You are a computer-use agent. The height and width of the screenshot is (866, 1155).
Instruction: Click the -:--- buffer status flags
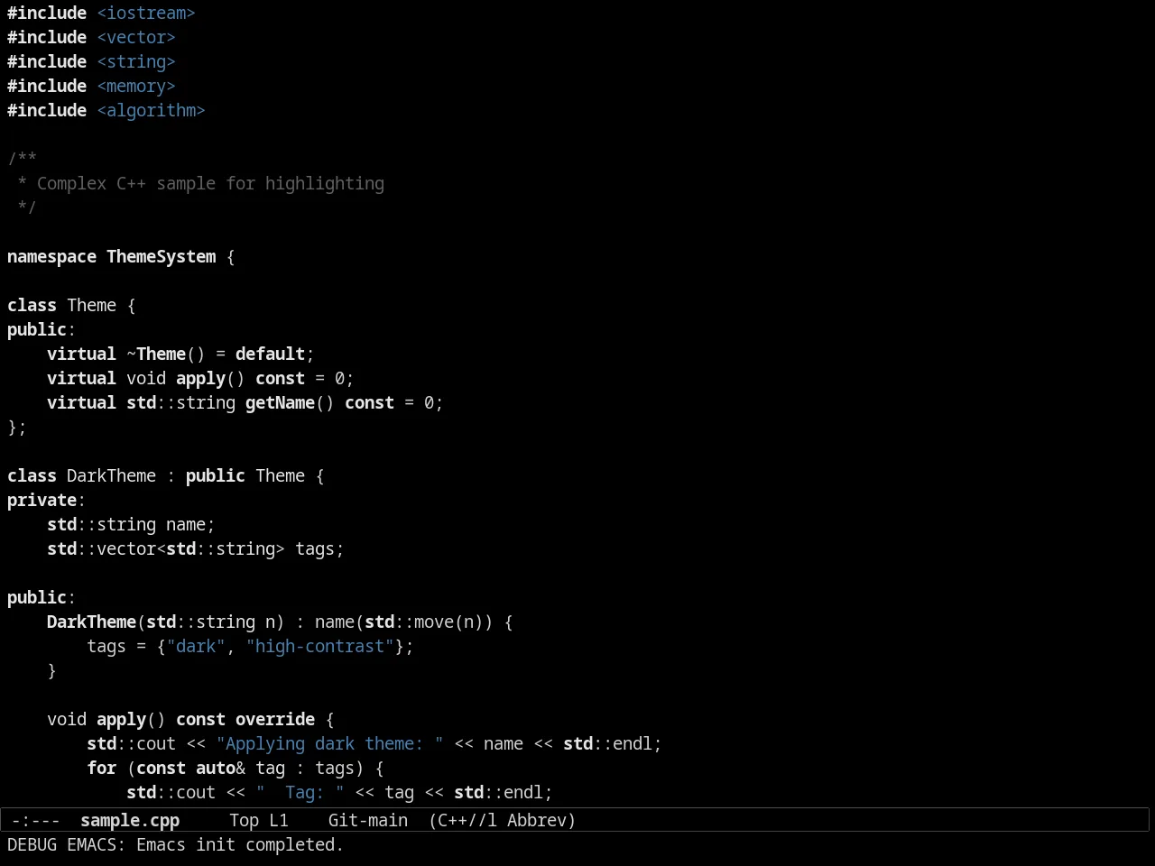(x=35, y=820)
